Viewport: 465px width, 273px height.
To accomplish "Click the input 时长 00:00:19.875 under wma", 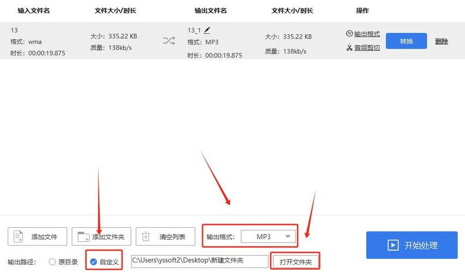I will pyautogui.click(x=38, y=53).
